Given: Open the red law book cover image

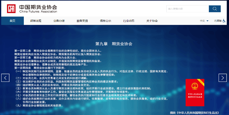Looking at the screenshot, I should pos(195,92).
